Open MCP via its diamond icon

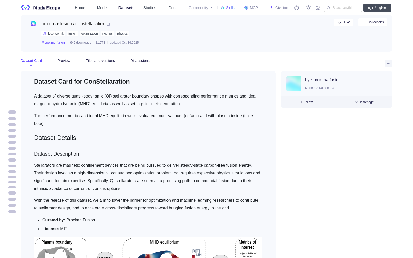246,8
